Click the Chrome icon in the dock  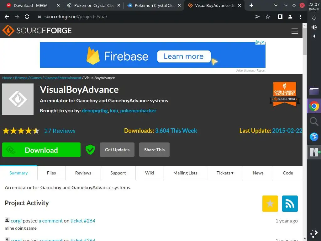pyautogui.click(x=314, y=106)
